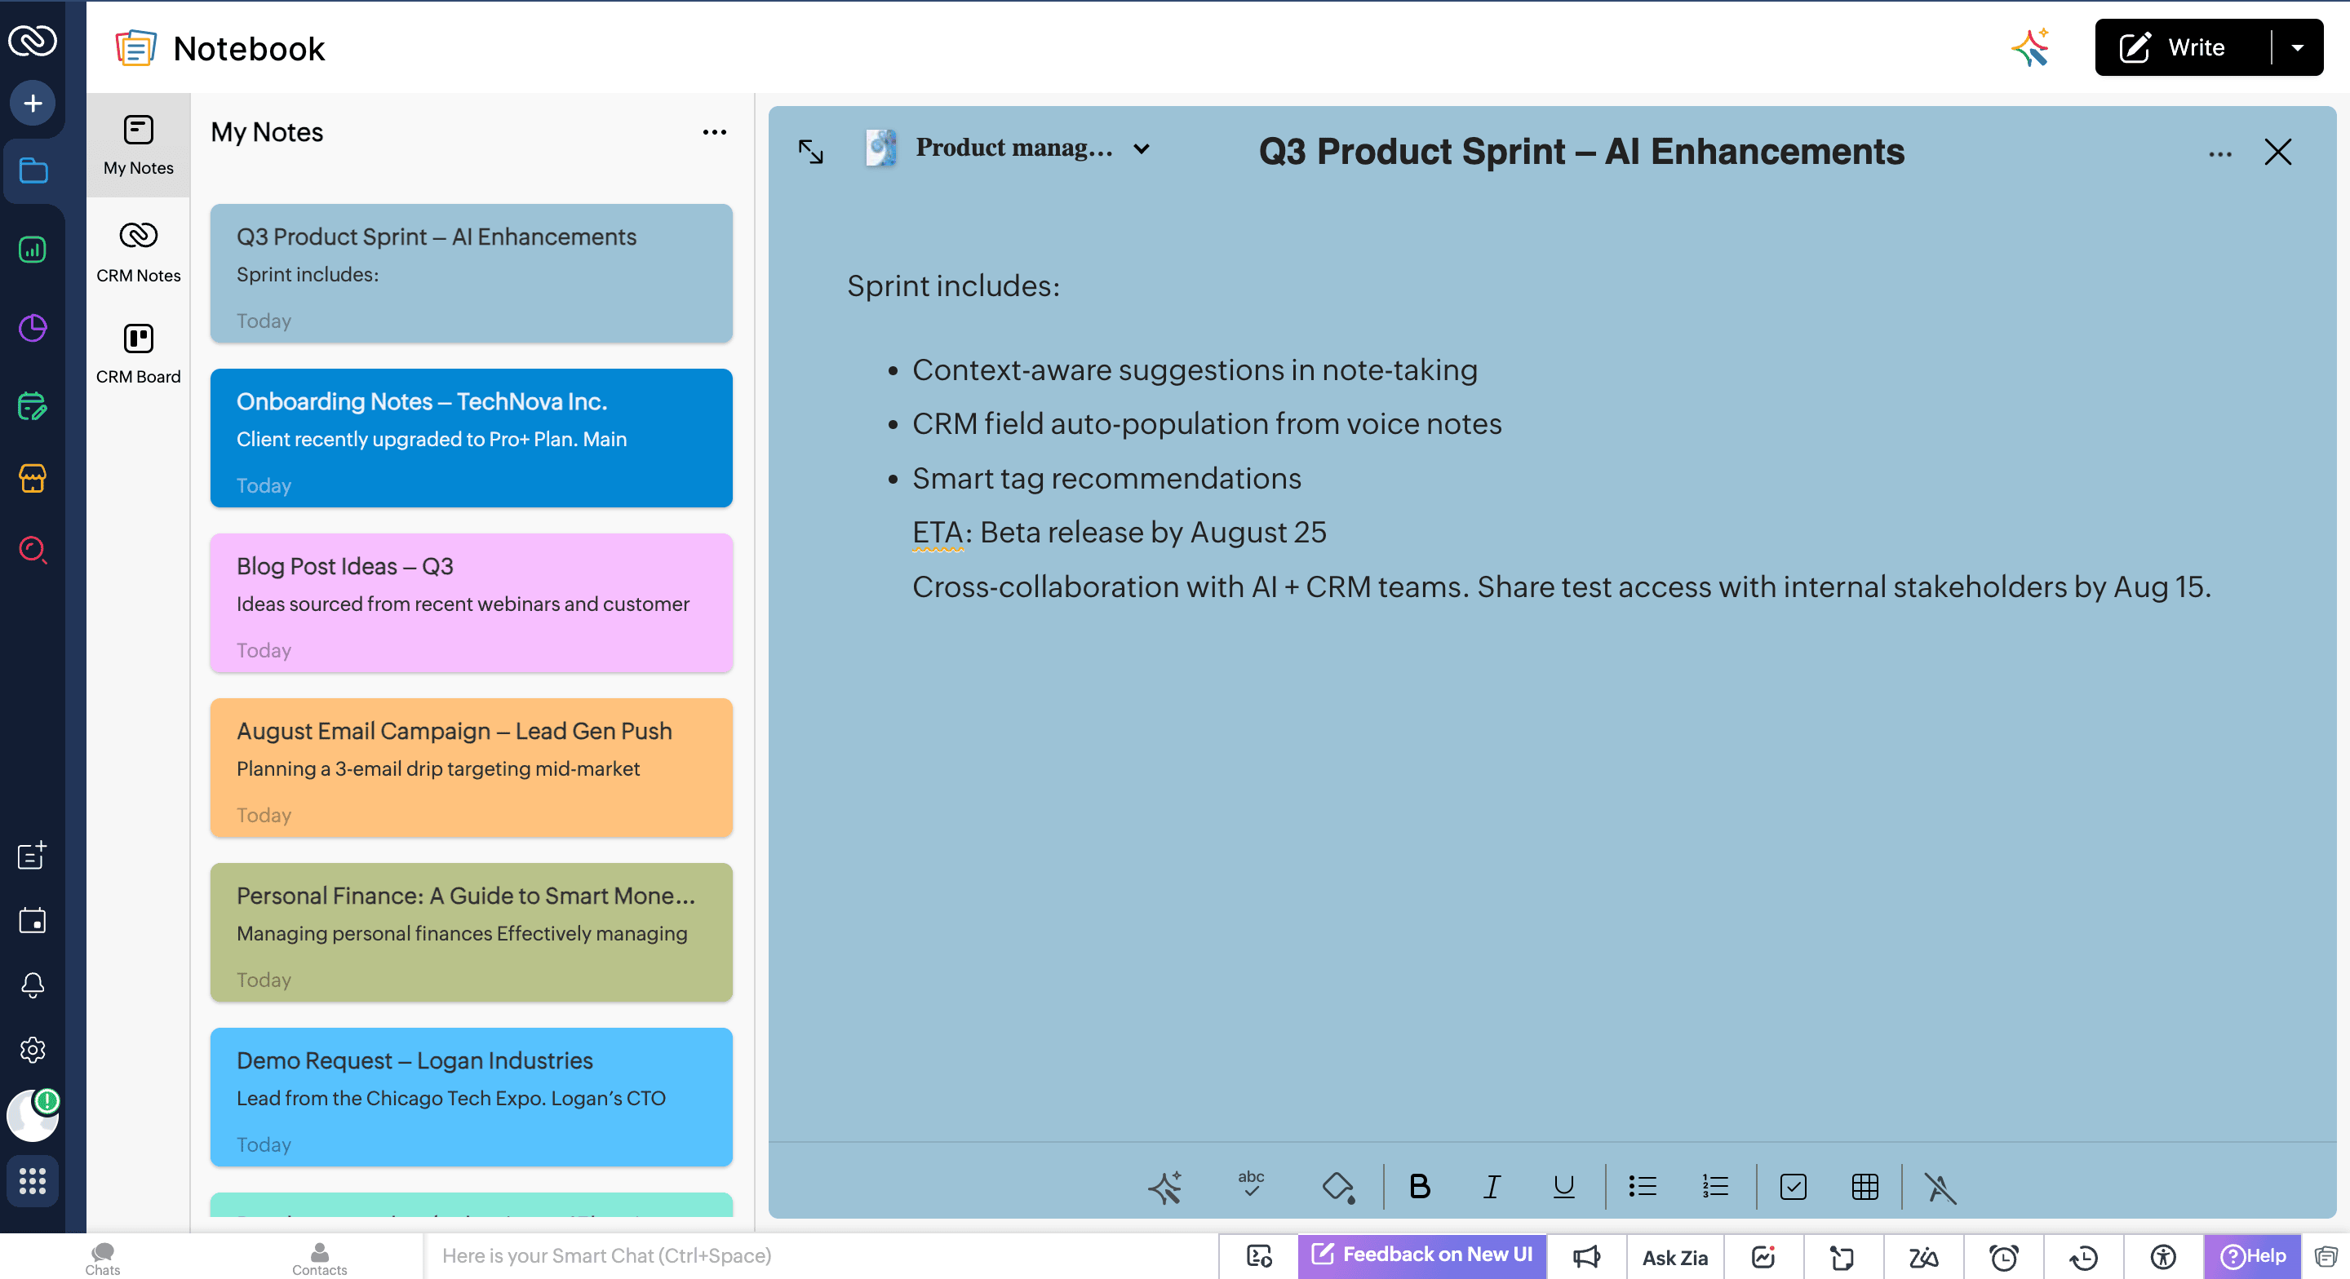Switch to the CRM Board tab
This screenshot has height=1279, width=2350.
138,353
